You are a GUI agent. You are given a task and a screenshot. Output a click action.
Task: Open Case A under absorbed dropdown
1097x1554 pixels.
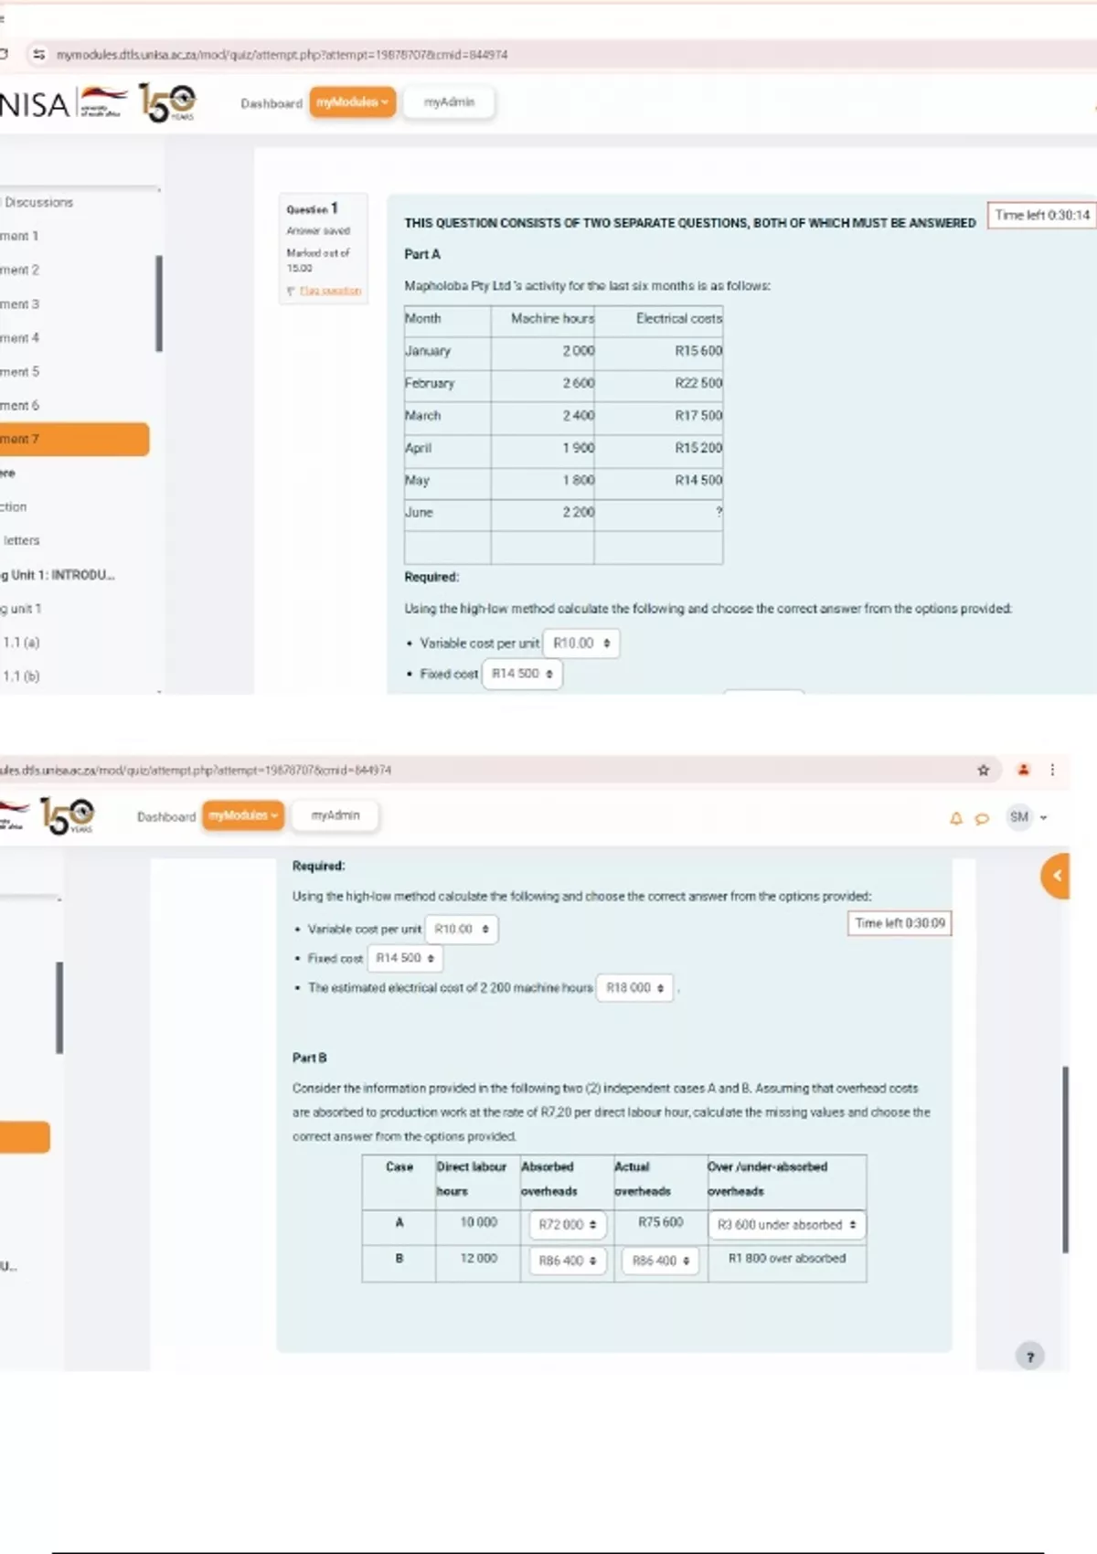coord(786,1225)
